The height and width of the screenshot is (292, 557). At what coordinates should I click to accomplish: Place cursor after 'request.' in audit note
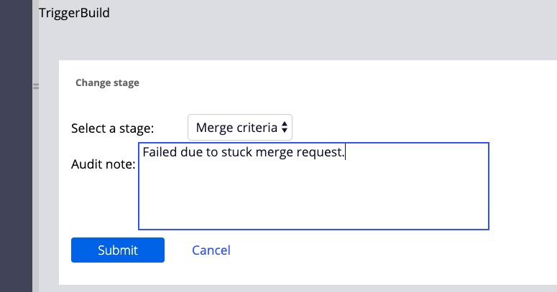(x=346, y=152)
